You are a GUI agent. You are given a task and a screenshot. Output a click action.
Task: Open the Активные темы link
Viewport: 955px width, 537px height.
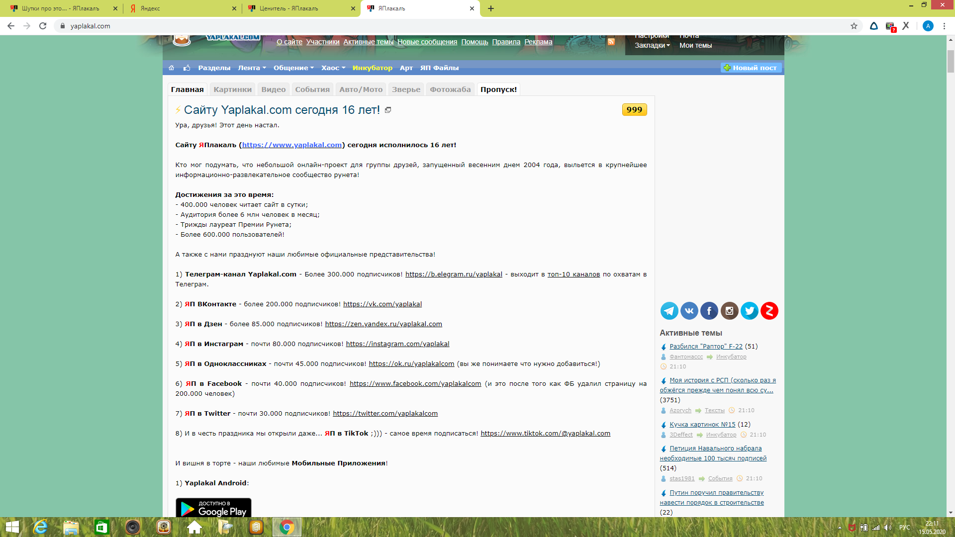coord(369,42)
